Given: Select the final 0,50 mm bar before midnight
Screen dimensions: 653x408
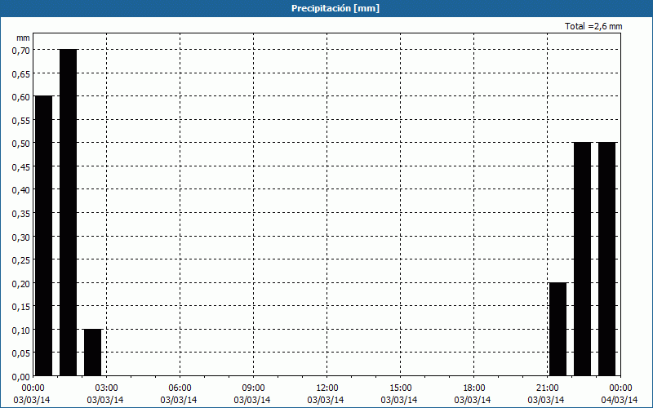Looking at the screenshot, I should [606, 259].
